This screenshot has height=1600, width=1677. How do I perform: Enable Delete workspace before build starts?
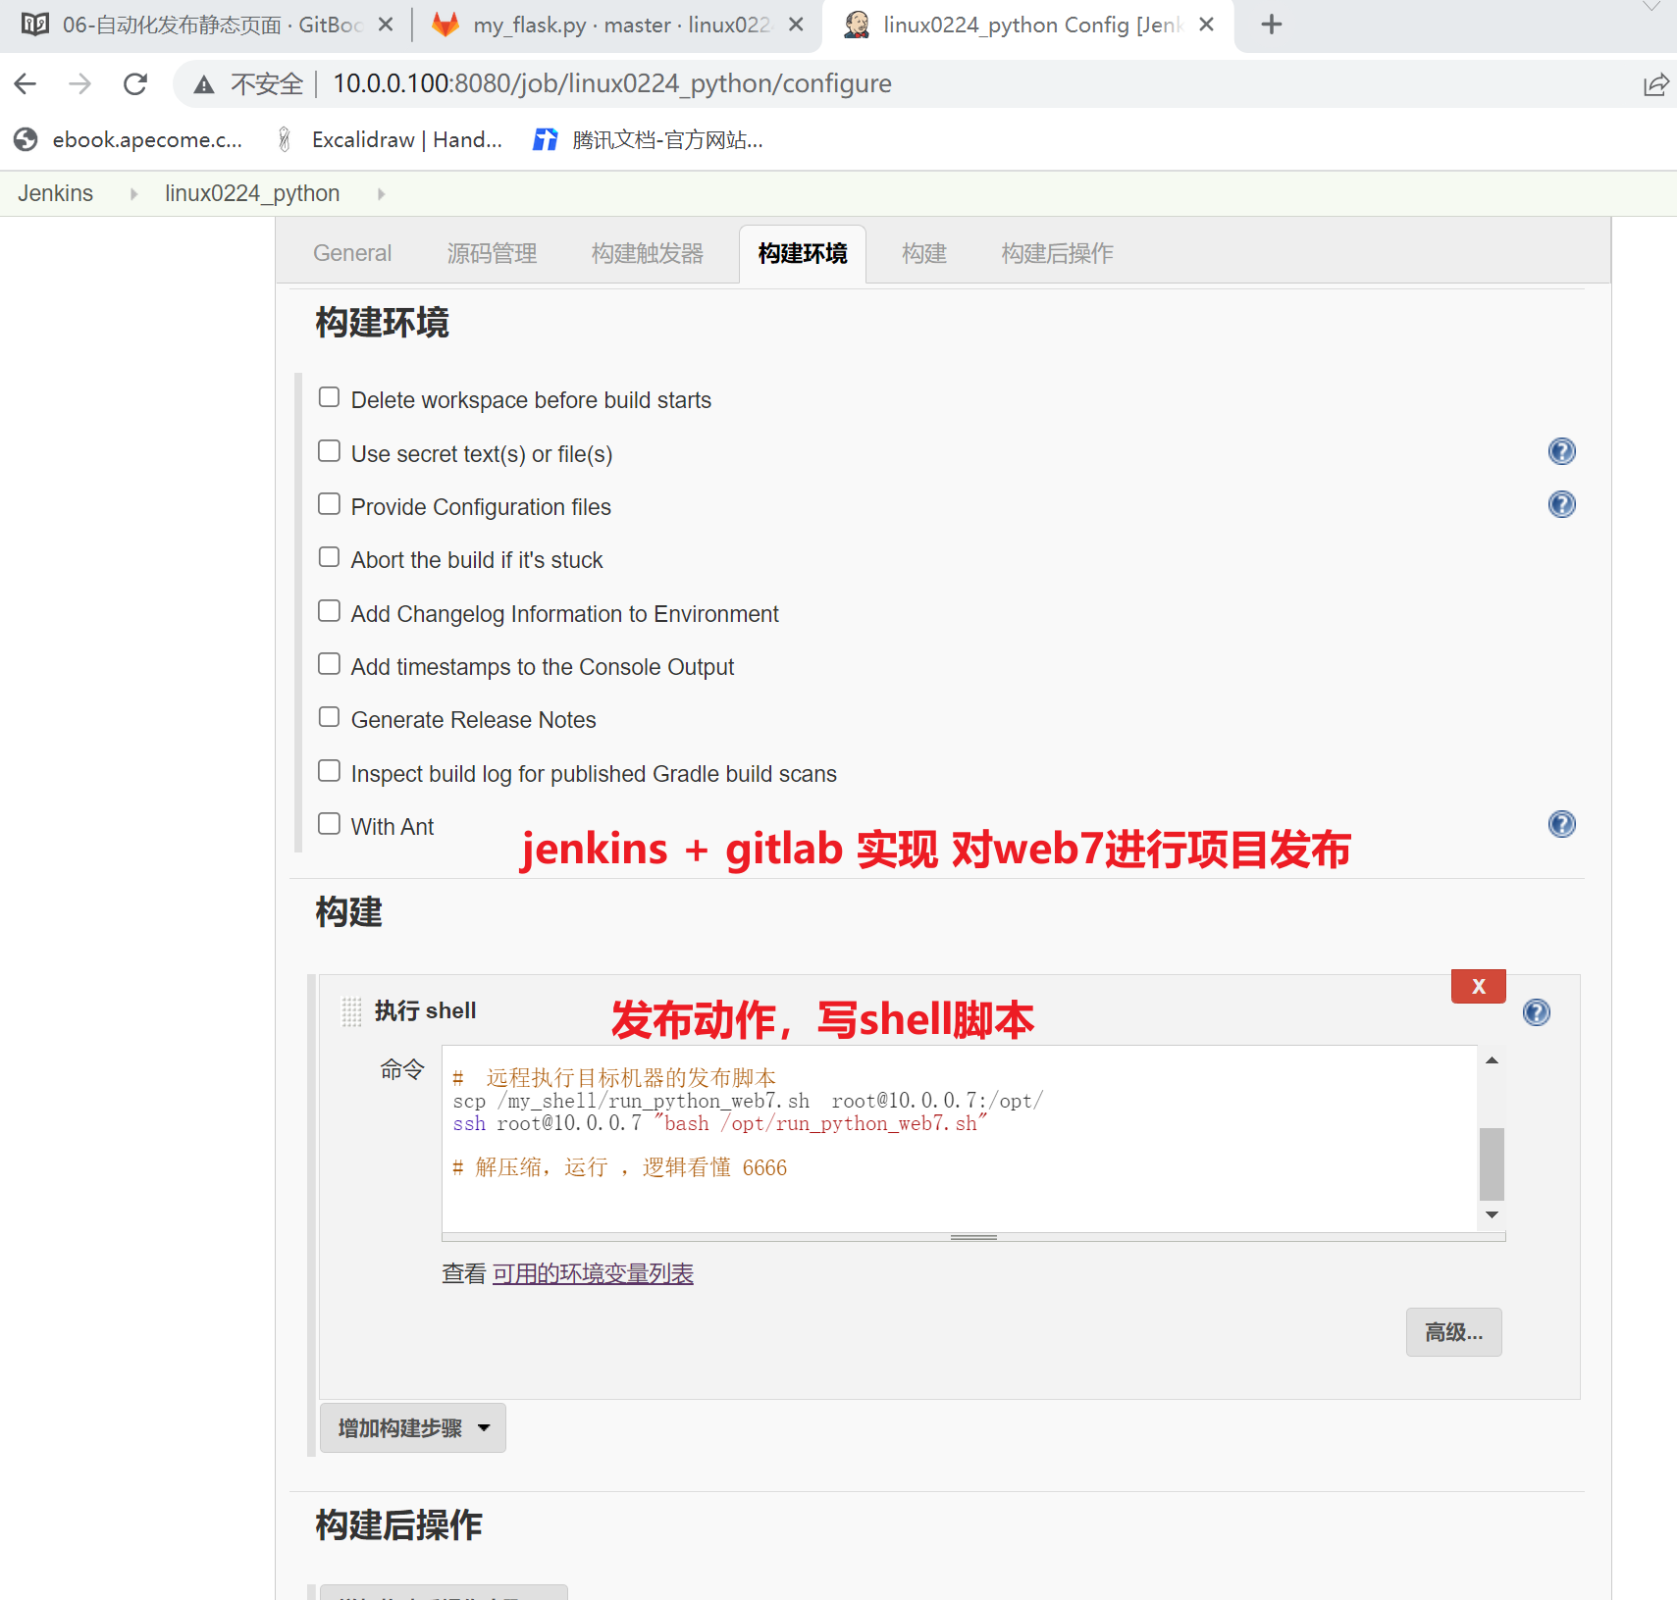coord(329,397)
